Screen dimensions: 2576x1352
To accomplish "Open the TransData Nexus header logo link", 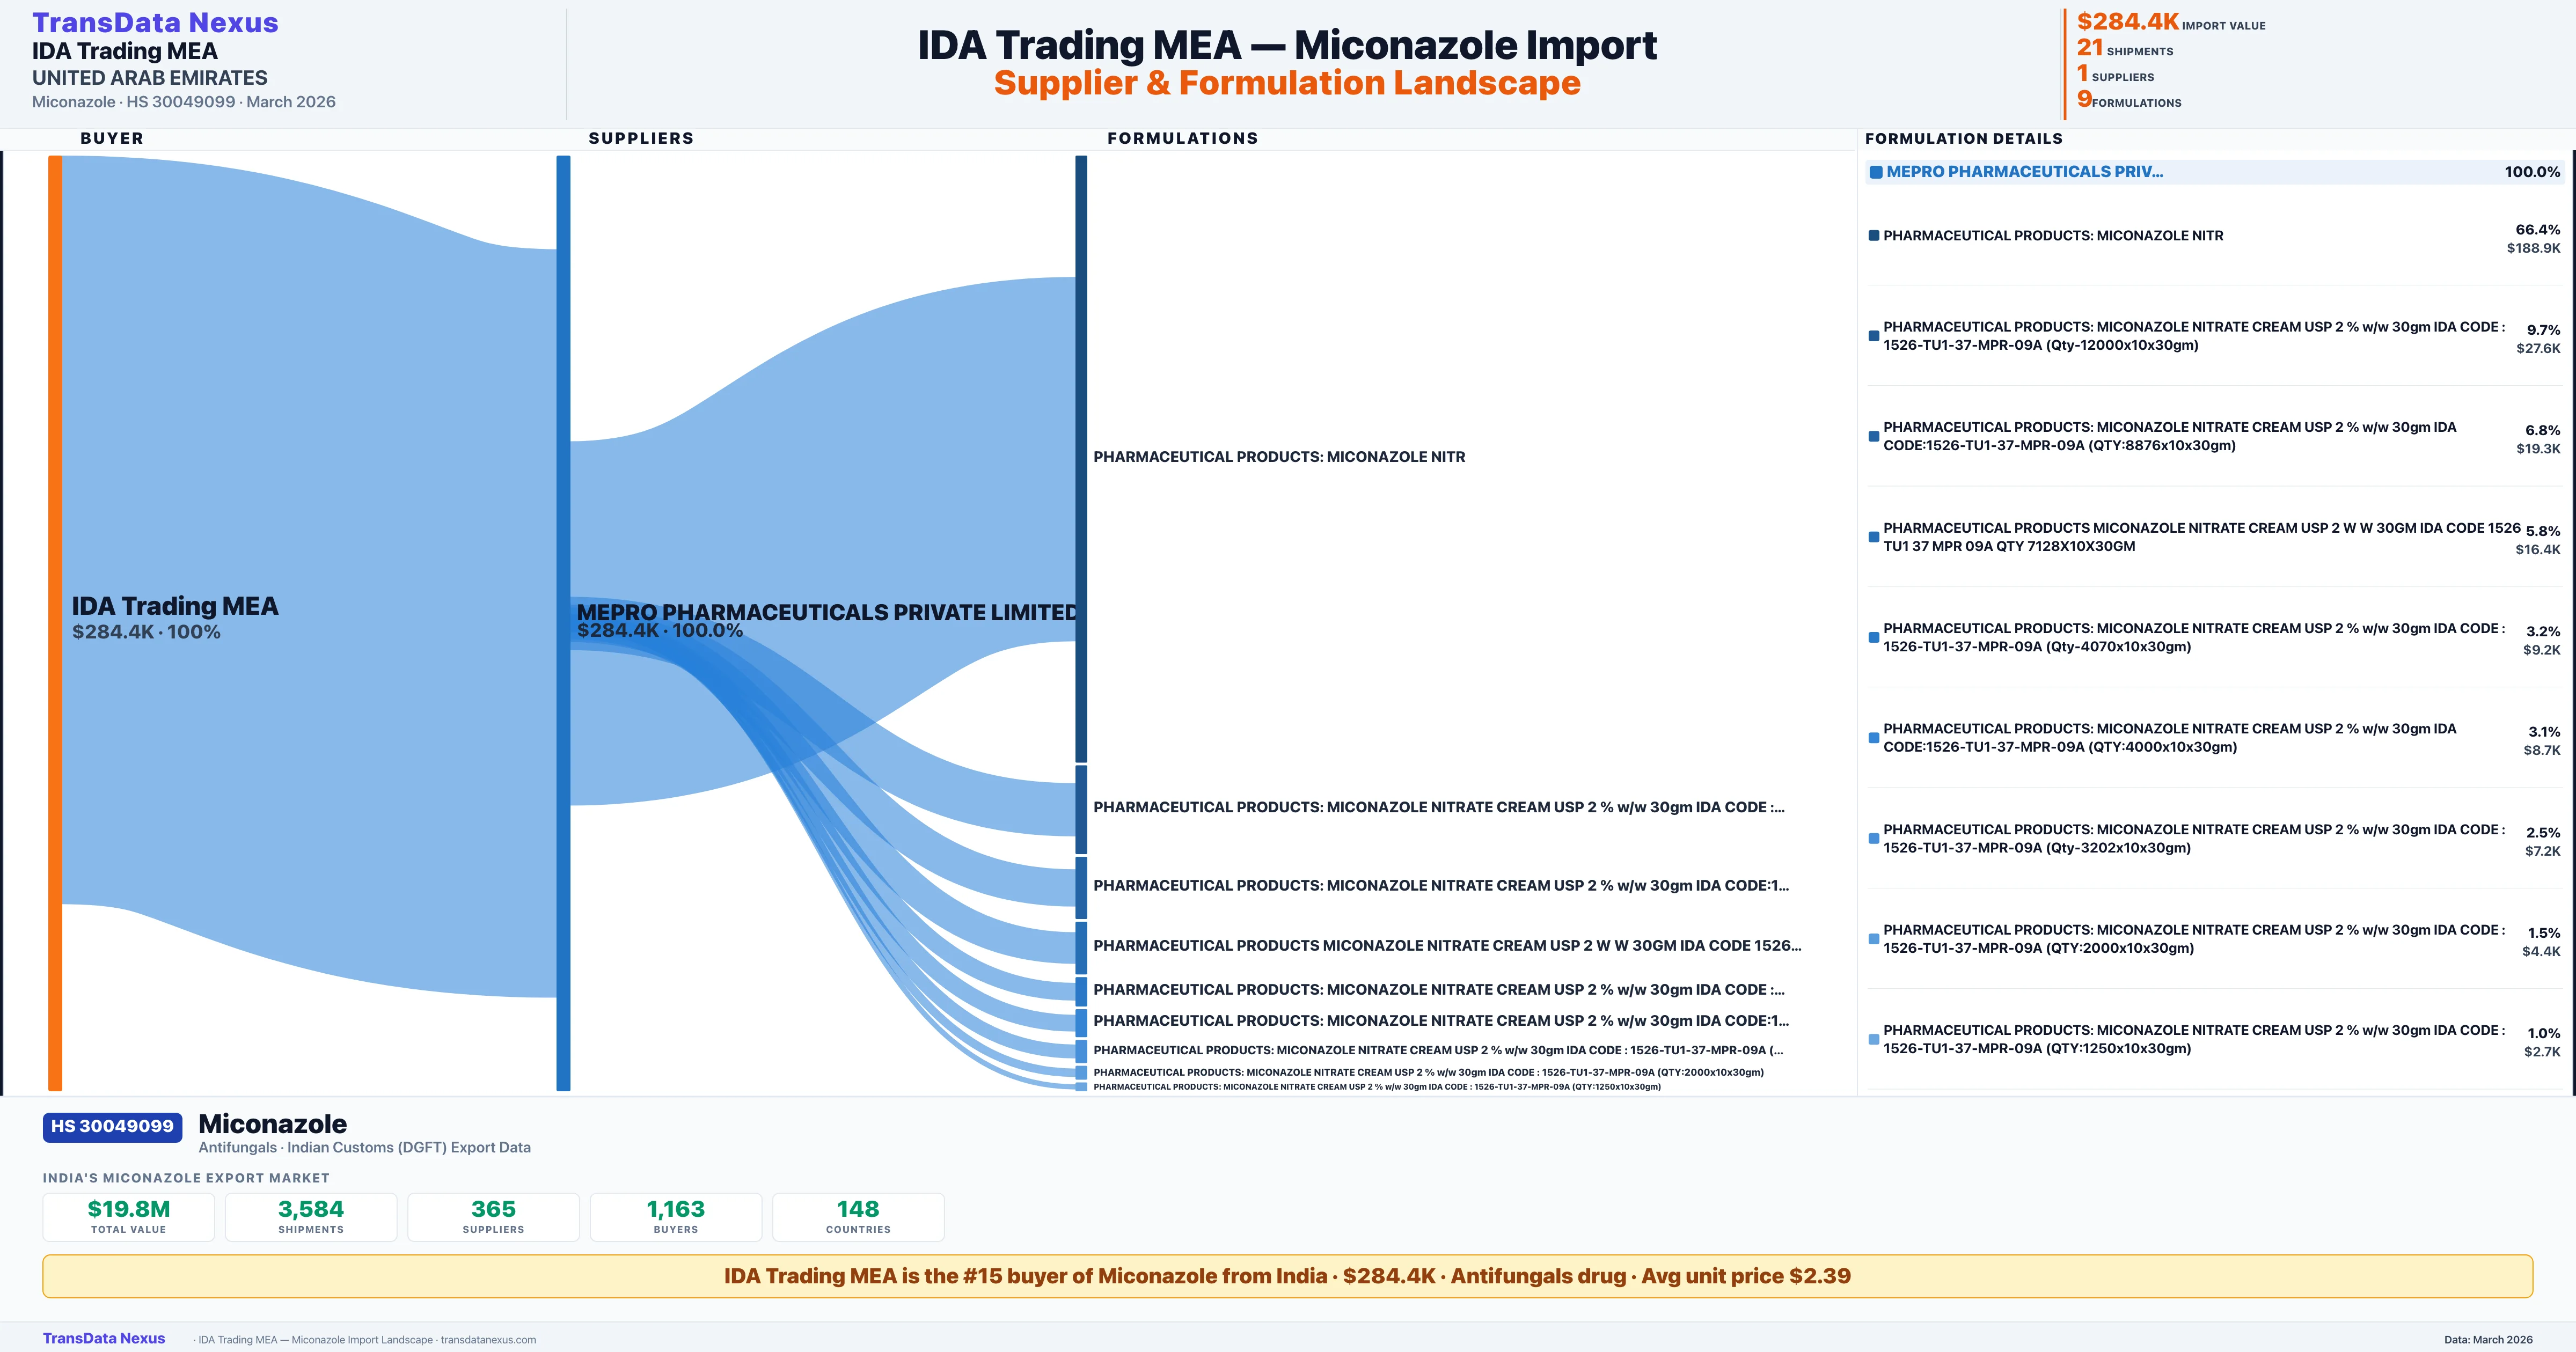I will (x=155, y=22).
